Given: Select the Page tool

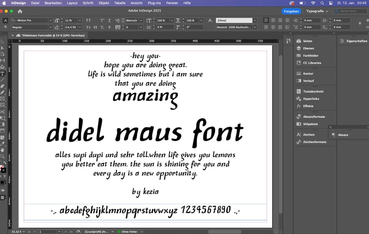Looking at the screenshot, I should click(2, 54).
